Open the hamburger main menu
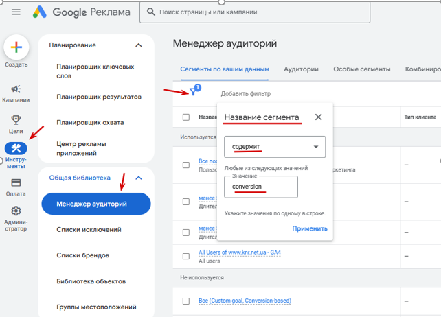The height and width of the screenshot is (317, 441). pos(16,12)
